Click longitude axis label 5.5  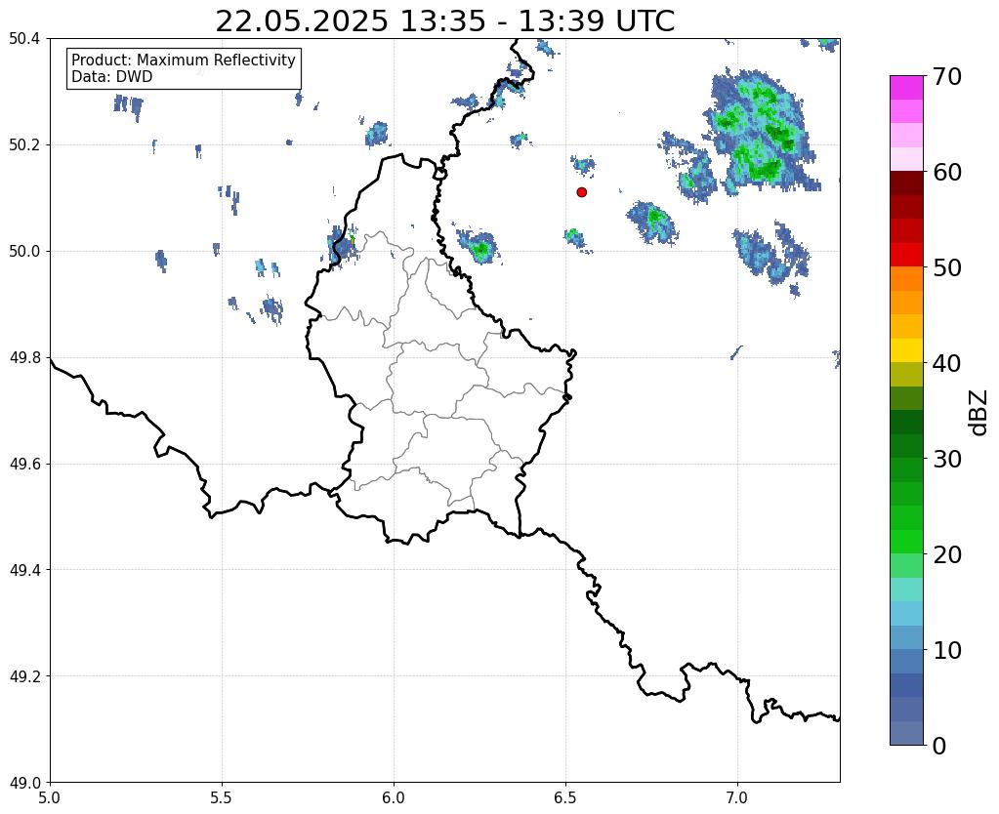[x=222, y=797]
